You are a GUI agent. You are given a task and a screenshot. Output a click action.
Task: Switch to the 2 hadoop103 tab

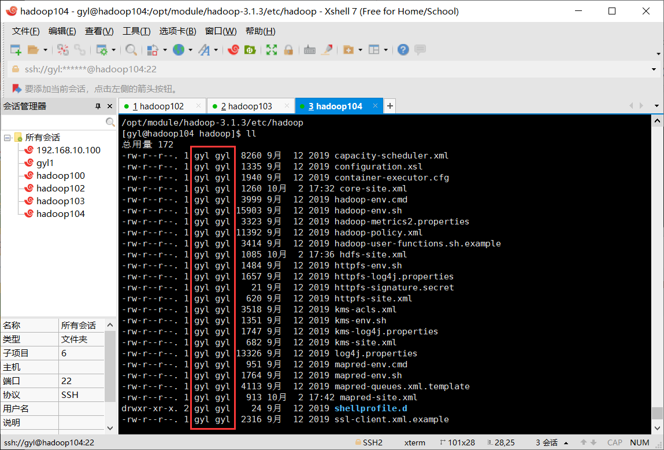pos(251,106)
